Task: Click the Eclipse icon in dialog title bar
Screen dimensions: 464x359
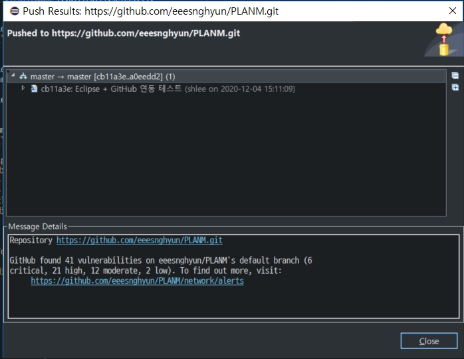Action: pos(15,11)
